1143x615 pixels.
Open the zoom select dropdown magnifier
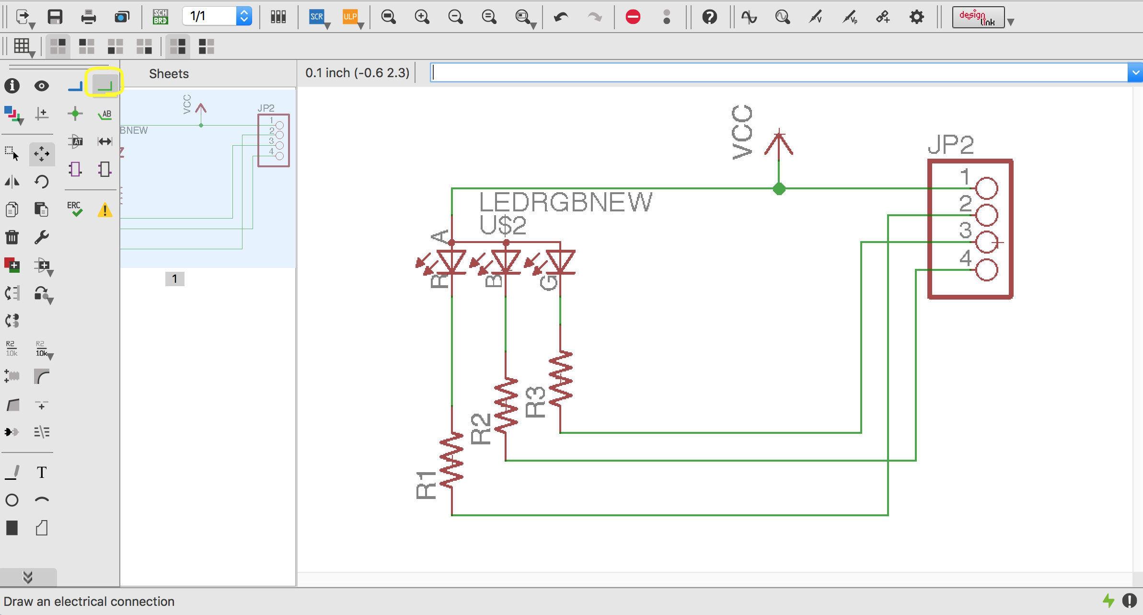point(525,18)
